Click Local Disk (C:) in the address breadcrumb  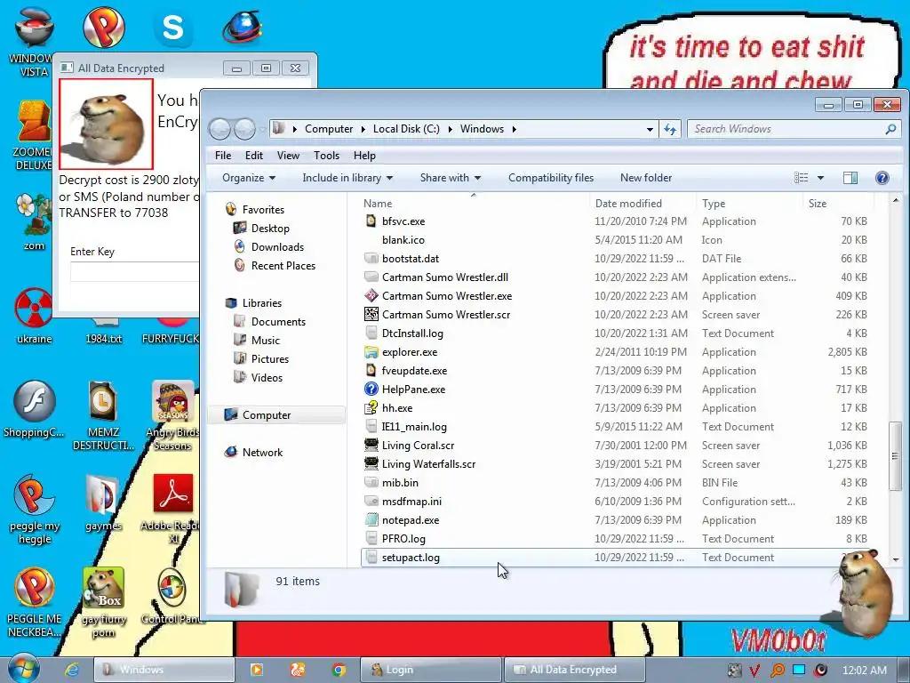coord(406,129)
